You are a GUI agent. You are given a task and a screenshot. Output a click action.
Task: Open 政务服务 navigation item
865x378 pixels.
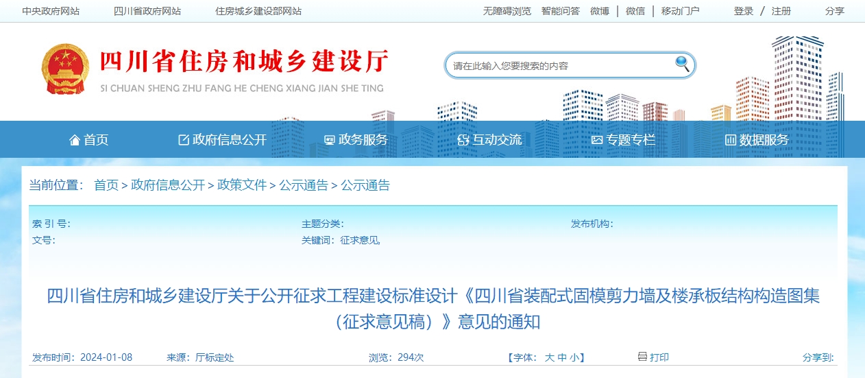356,140
